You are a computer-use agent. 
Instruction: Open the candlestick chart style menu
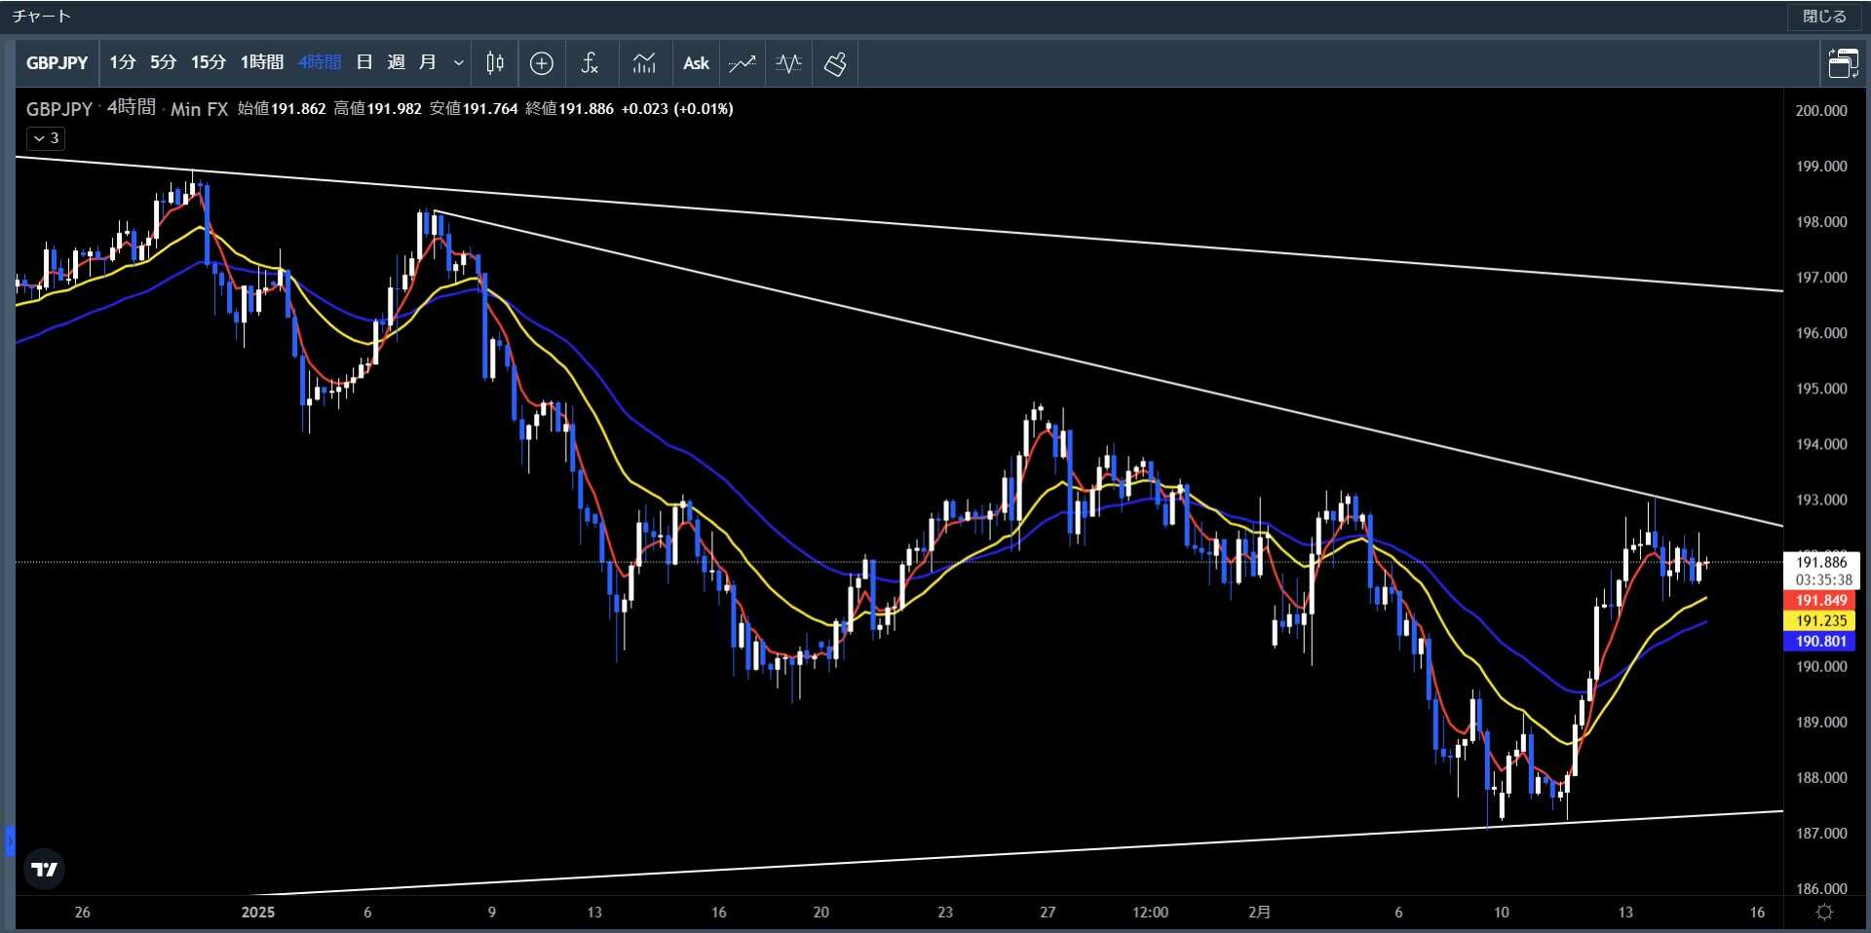click(x=495, y=63)
